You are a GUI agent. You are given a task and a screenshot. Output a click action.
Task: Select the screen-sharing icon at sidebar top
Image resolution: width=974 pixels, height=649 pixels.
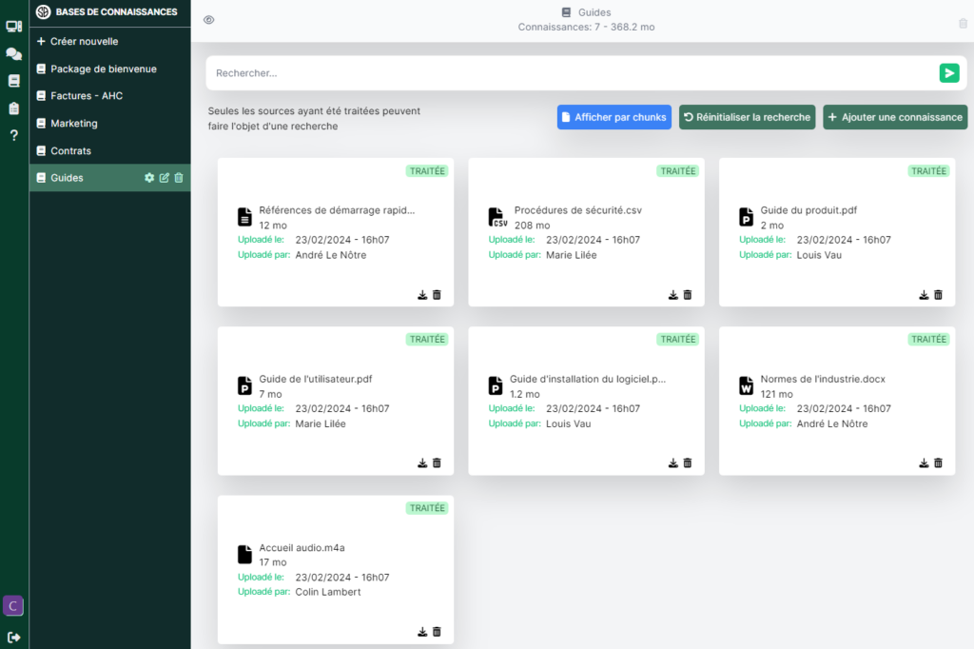(x=12, y=26)
